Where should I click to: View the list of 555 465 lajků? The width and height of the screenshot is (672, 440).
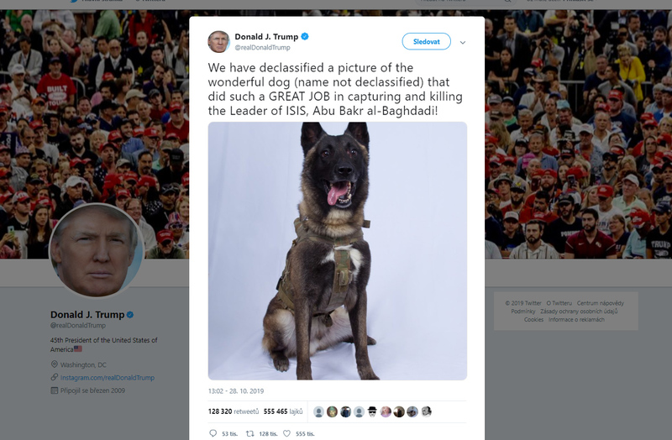[283, 411]
